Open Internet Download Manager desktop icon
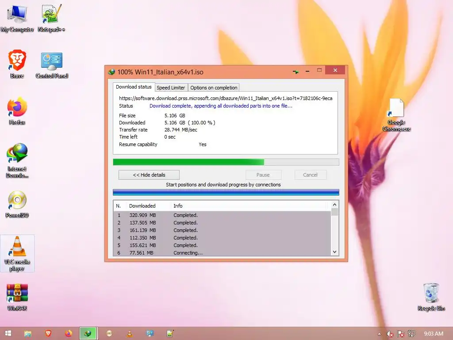 pos(17,160)
